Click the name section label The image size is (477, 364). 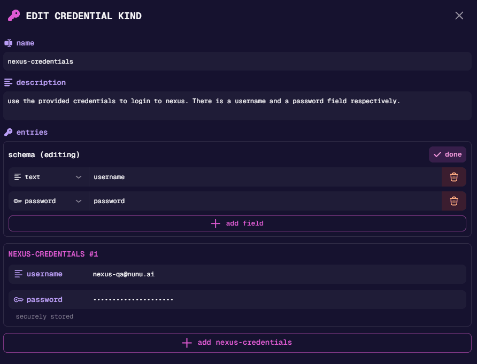click(25, 43)
